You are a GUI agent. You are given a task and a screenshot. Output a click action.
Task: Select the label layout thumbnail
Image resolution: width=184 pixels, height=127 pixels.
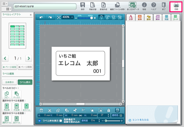pyautogui.click(x=17, y=36)
